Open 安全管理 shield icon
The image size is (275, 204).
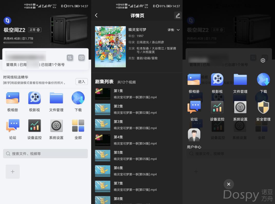[x=263, y=107]
